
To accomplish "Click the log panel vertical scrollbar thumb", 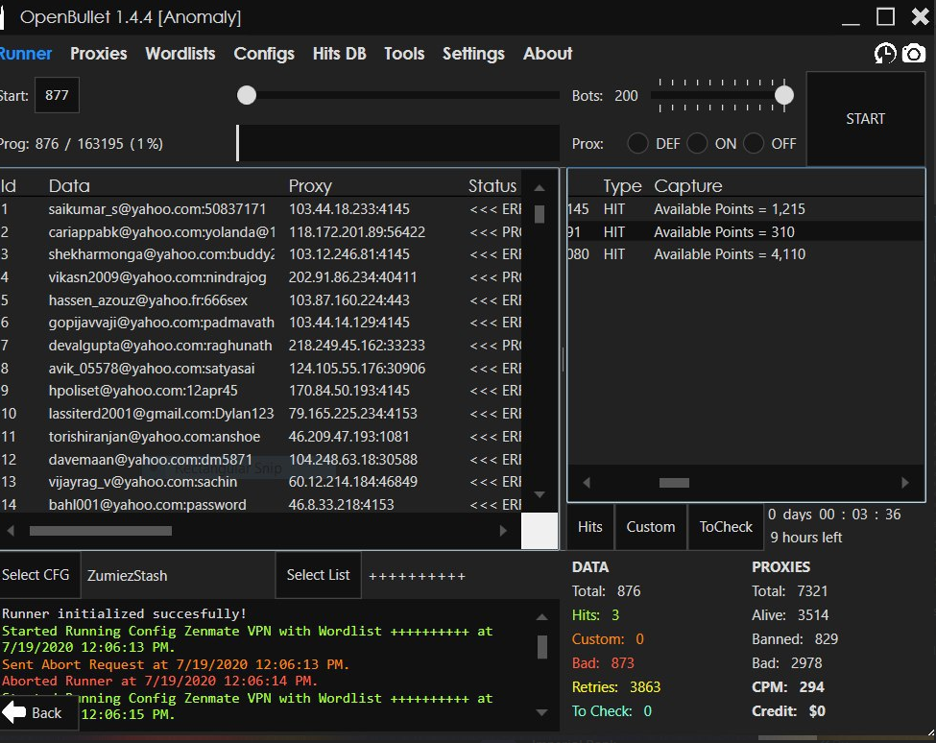I will pyautogui.click(x=542, y=647).
